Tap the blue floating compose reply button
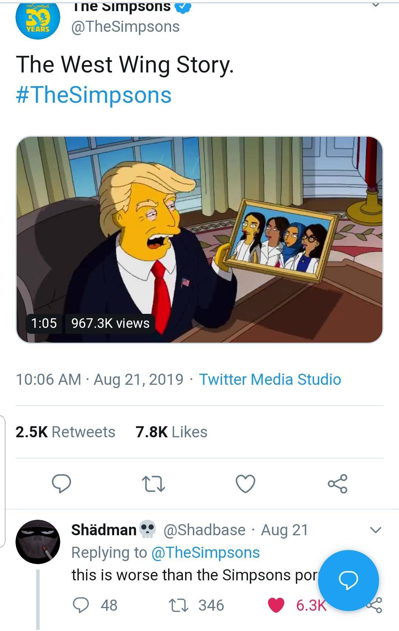This screenshot has height=631, width=399. [348, 580]
